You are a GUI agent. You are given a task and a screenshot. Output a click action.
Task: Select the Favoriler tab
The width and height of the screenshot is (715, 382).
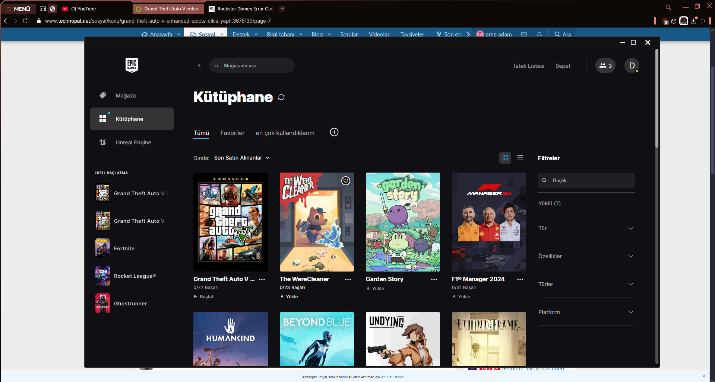coord(232,133)
